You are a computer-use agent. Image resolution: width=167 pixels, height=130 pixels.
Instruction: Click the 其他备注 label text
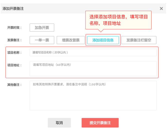[15, 85]
